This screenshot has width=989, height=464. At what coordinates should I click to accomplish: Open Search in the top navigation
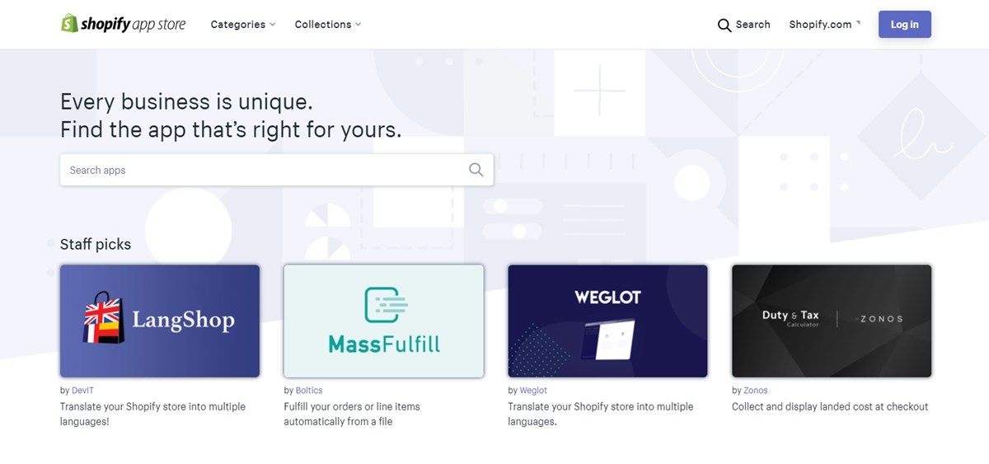click(x=743, y=25)
